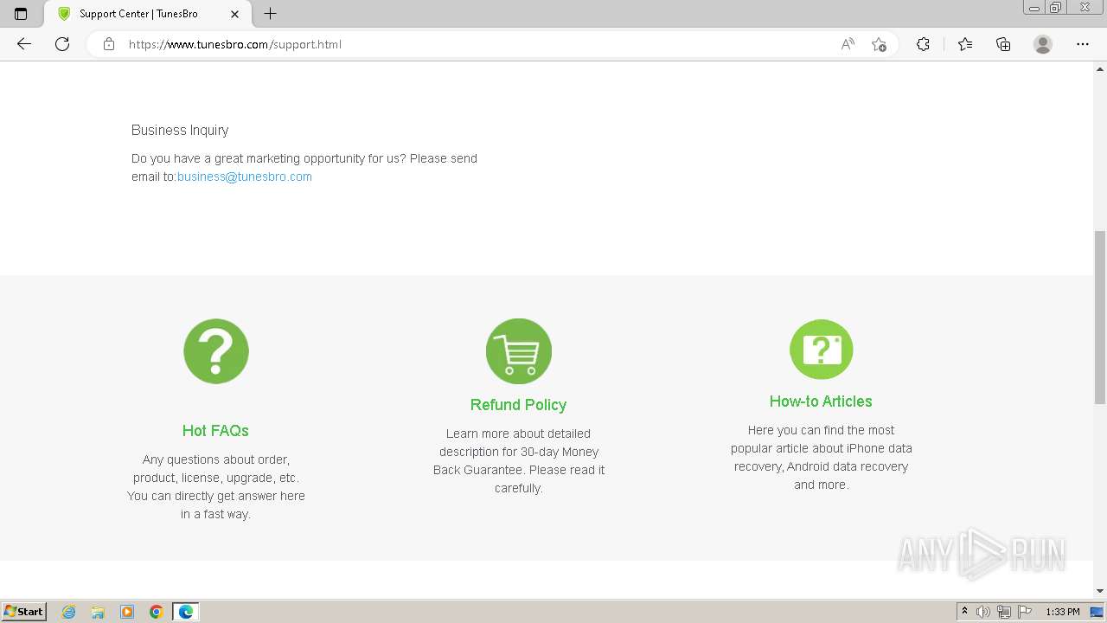This screenshot has height=623, width=1107.
Task: Open browser Collections
Action: [x=1003, y=44]
